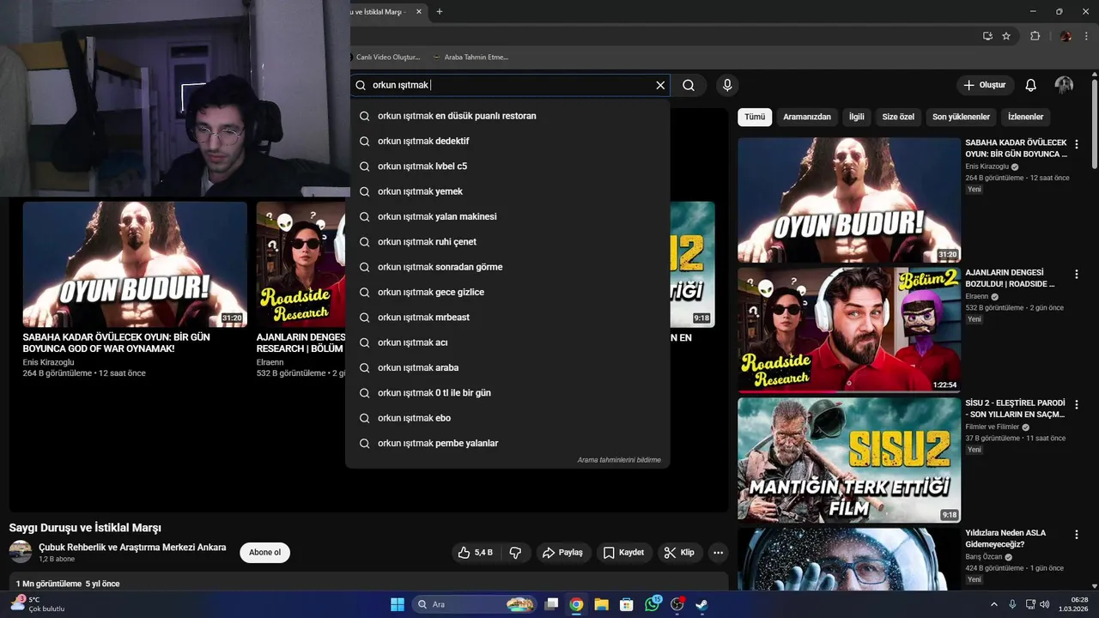Click the Enis Kirazoglu channel name in the sidebar
1099x618 pixels.
coord(988,167)
